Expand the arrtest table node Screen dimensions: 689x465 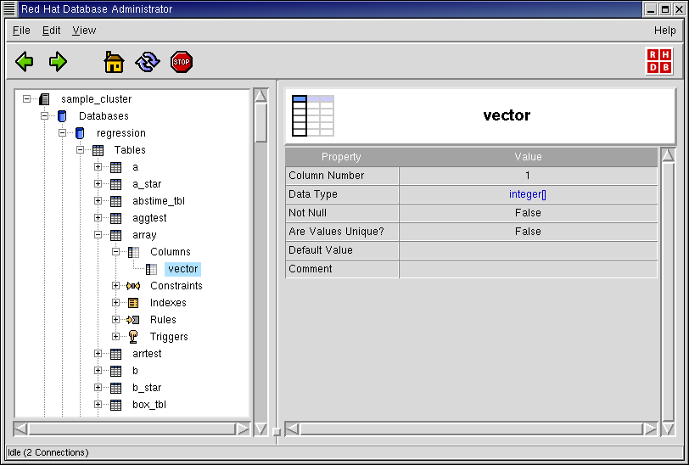98,353
